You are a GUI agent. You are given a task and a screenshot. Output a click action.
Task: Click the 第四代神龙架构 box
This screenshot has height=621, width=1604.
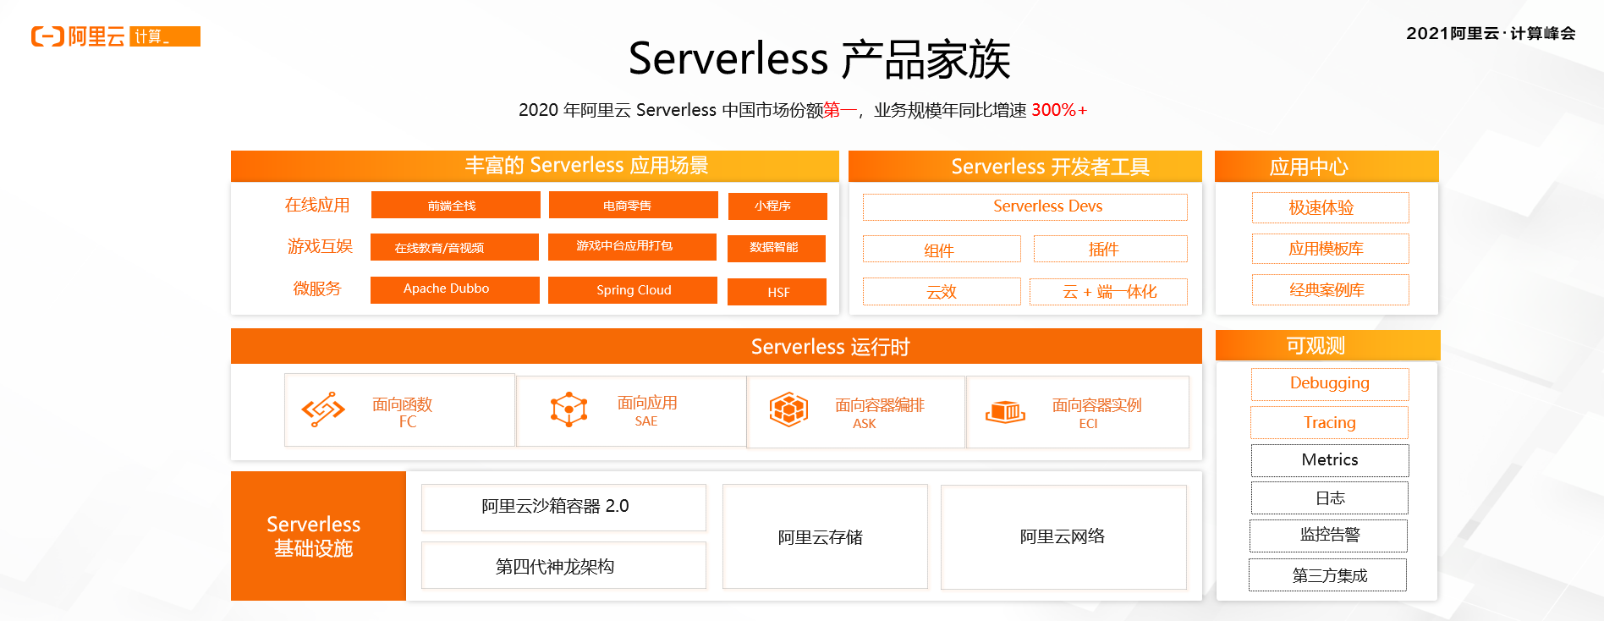563,565
